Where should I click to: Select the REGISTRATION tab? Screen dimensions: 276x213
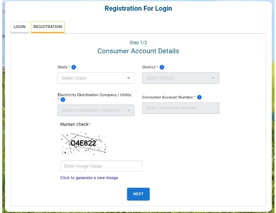click(x=48, y=27)
